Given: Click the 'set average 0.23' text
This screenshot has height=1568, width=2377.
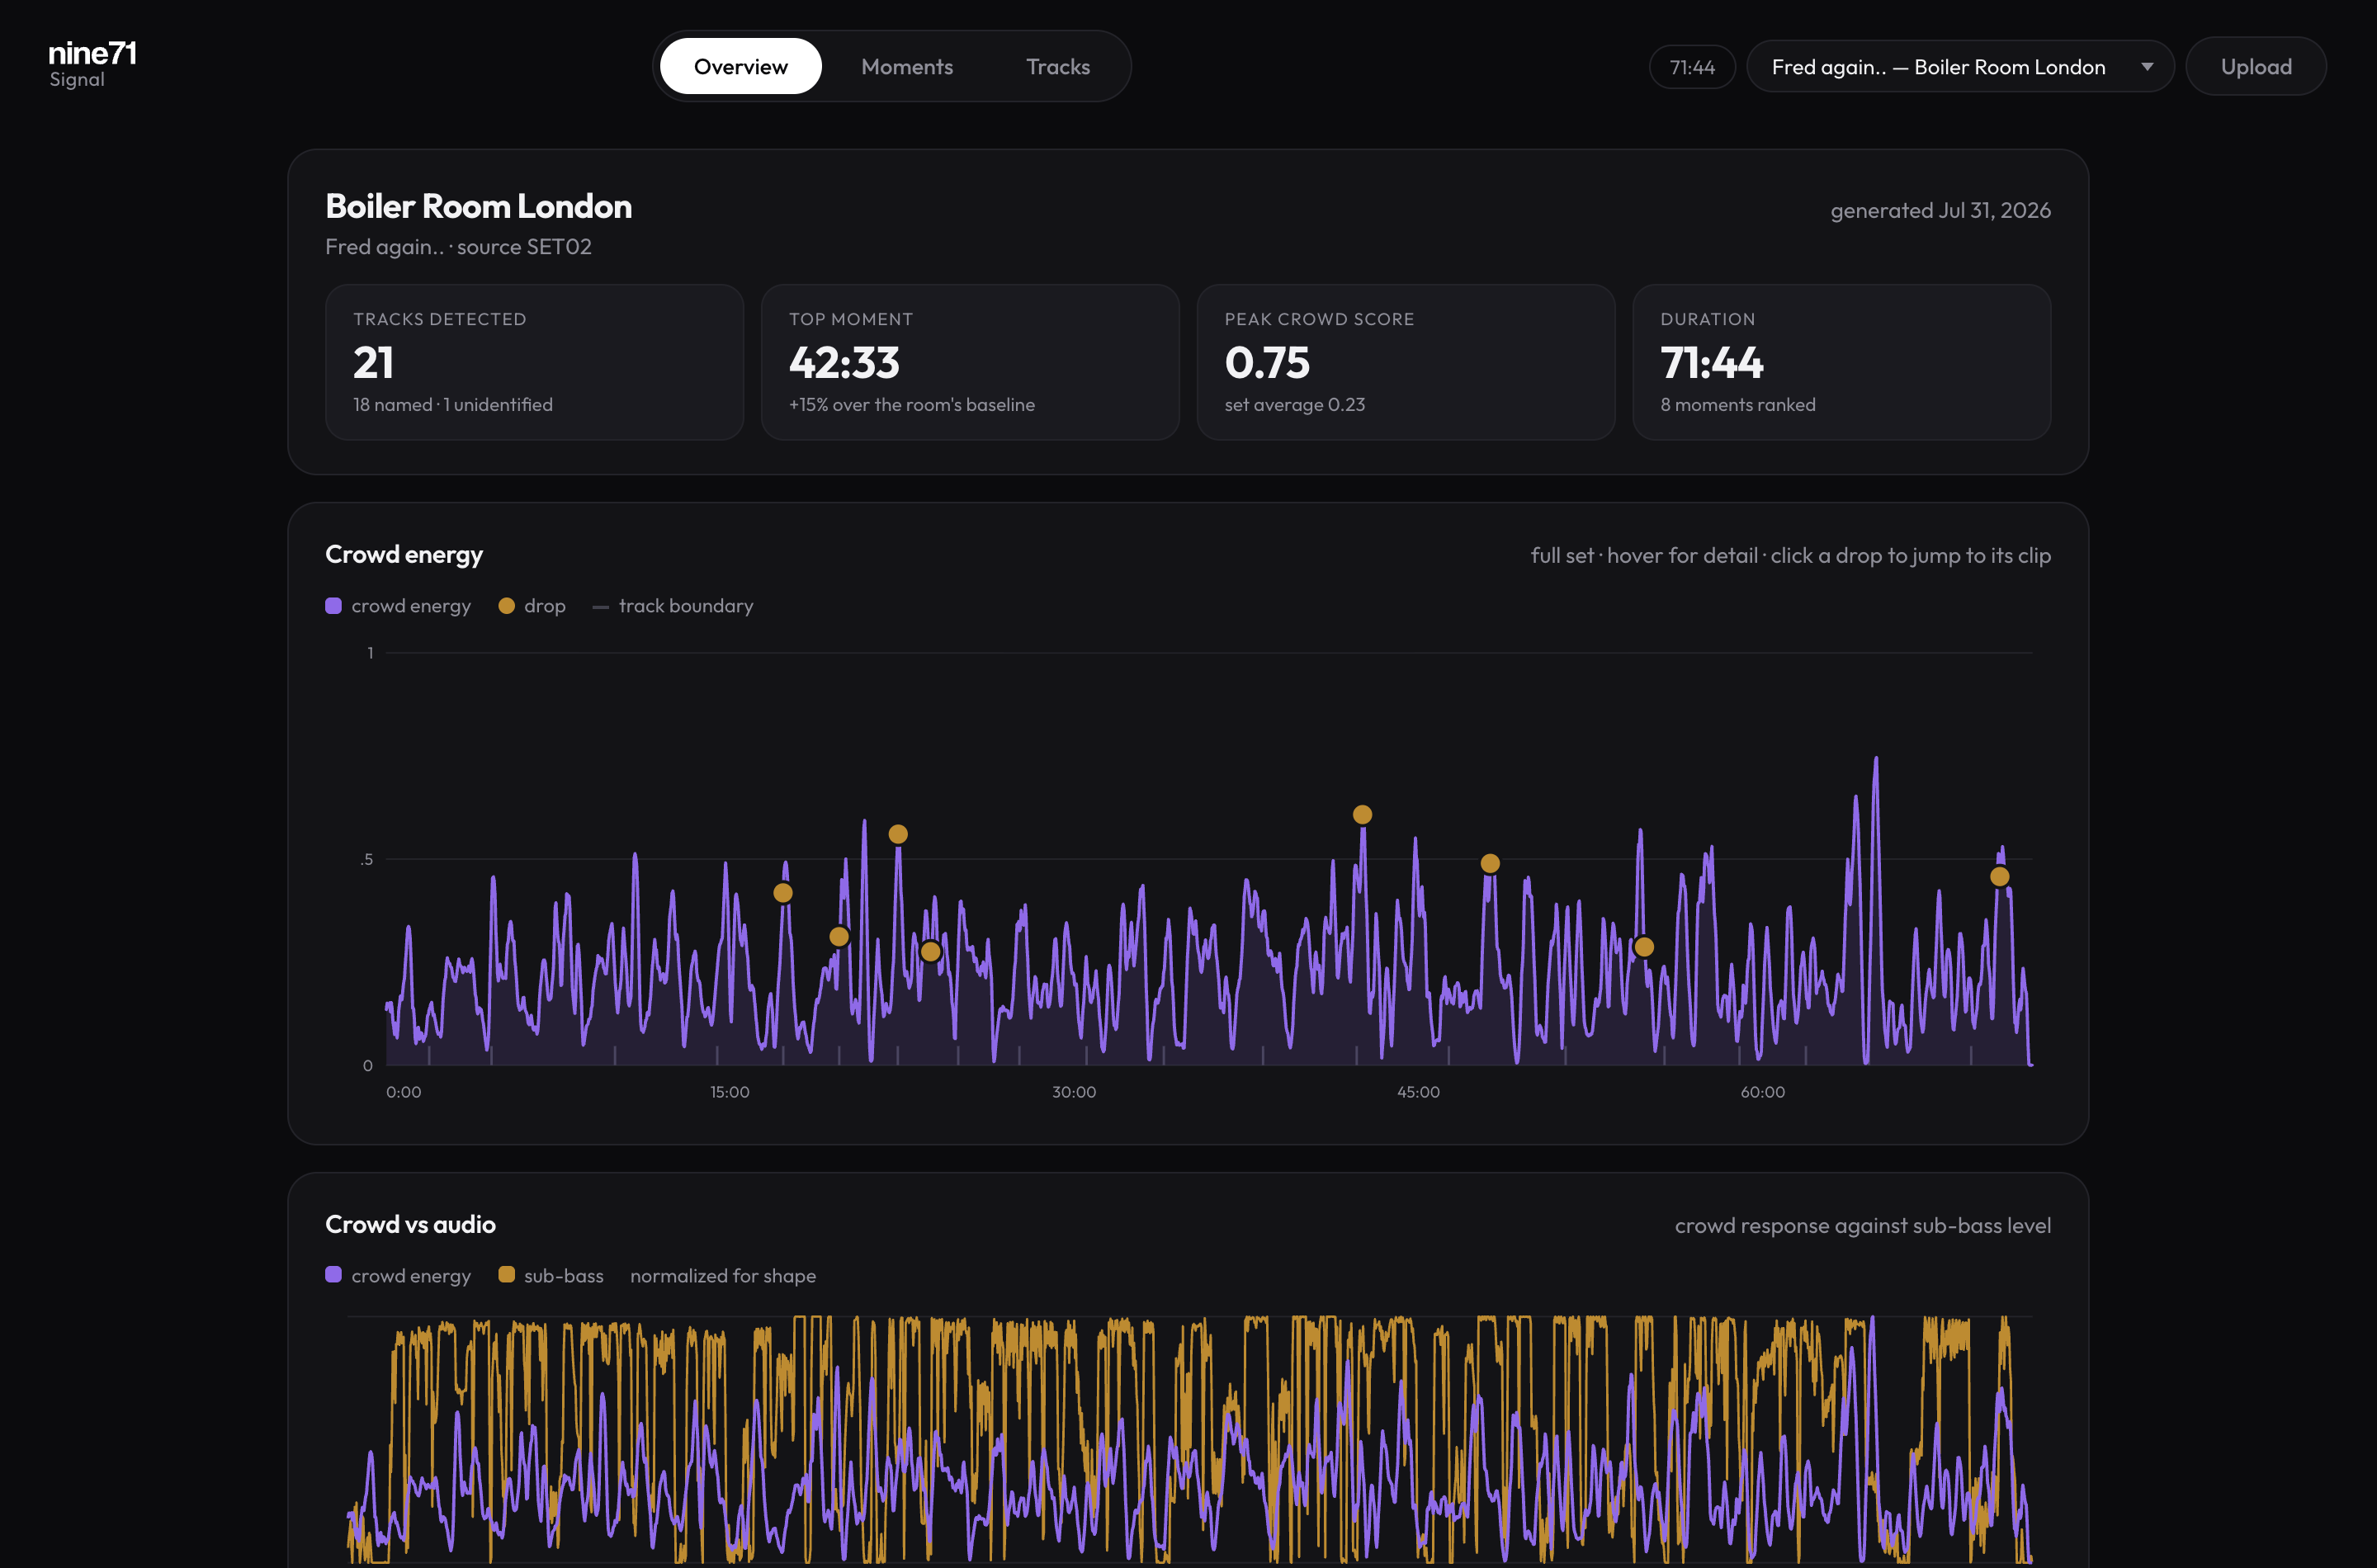Looking at the screenshot, I should (x=1294, y=405).
